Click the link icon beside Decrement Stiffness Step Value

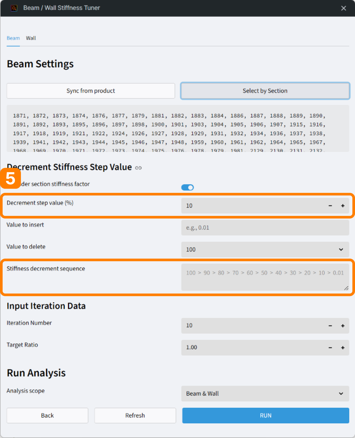[139, 168]
